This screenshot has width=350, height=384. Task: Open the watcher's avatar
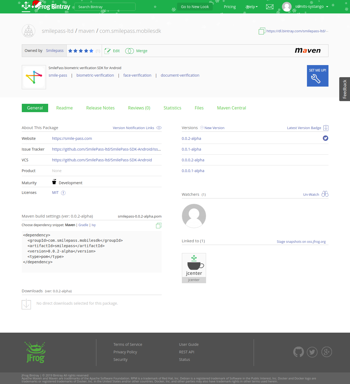pos(194,216)
